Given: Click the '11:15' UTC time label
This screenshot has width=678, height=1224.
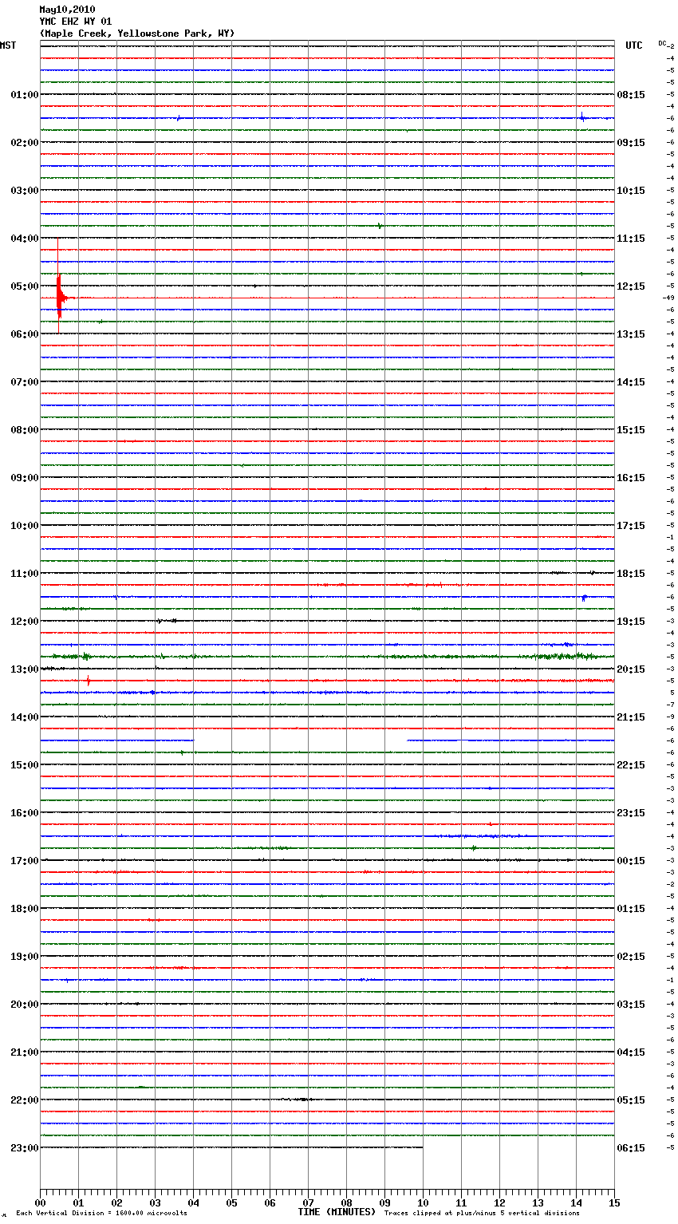Looking at the screenshot, I should coord(631,239).
